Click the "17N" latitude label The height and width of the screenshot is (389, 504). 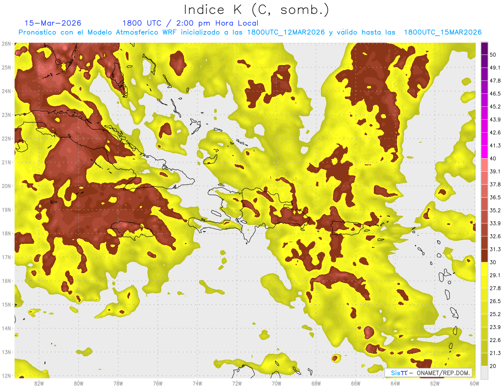(x=6, y=257)
